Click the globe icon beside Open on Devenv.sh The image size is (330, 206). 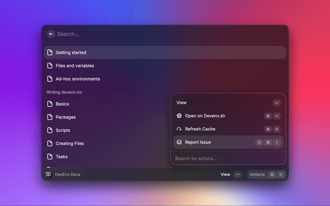click(179, 116)
